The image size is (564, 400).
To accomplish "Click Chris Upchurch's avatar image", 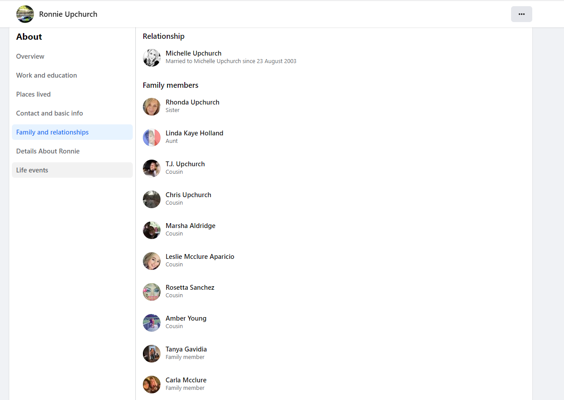I will click(152, 199).
